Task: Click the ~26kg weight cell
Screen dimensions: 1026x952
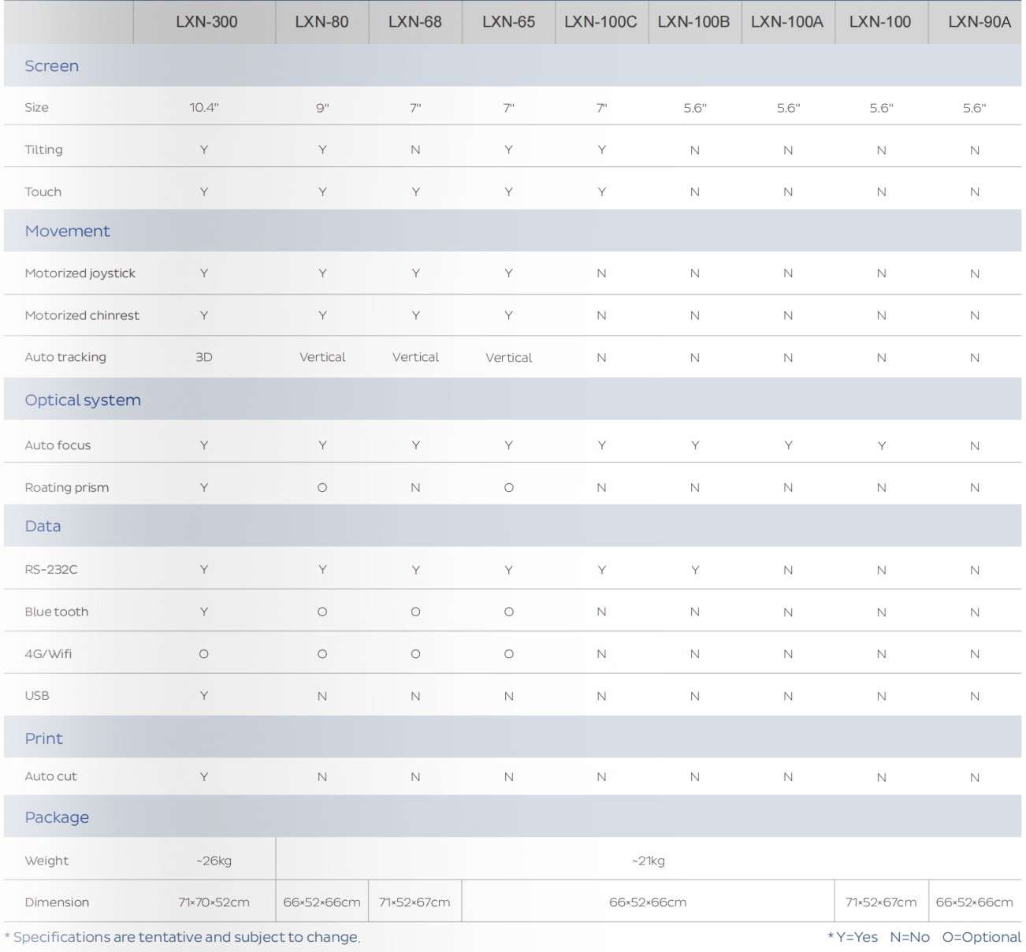Action: click(214, 861)
